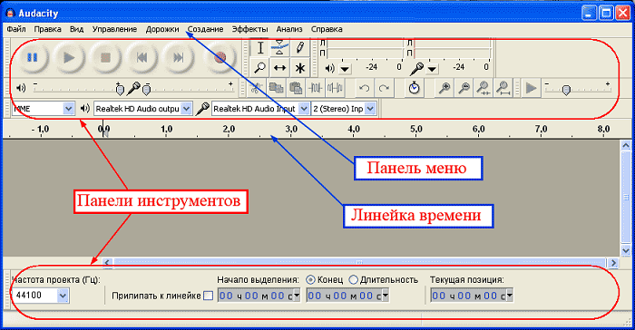Click input volume slider thumb
The height and width of the screenshot is (330, 635).
click(x=147, y=90)
